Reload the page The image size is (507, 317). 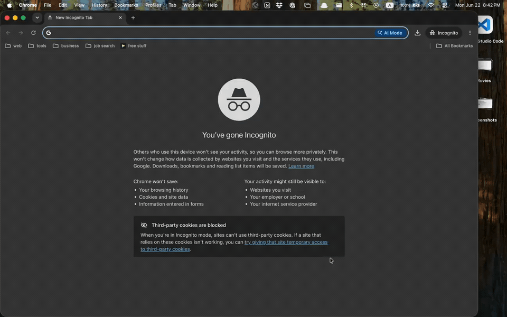pos(33,33)
